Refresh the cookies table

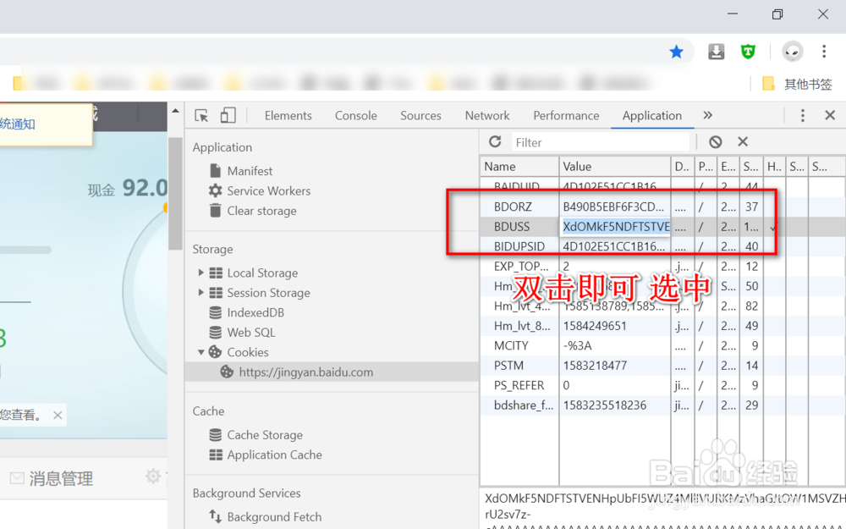click(495, 141)
